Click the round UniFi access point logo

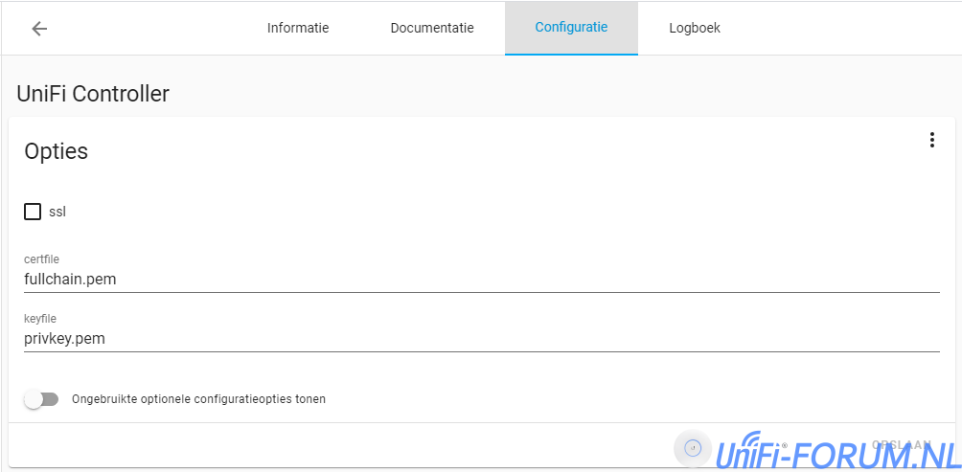(693, 448)
